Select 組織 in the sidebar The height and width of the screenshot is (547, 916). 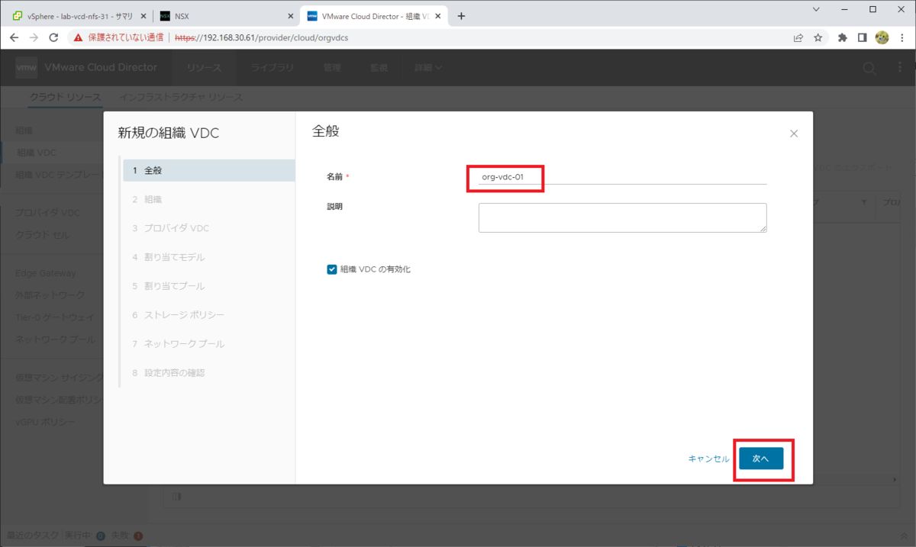[24, 130]
